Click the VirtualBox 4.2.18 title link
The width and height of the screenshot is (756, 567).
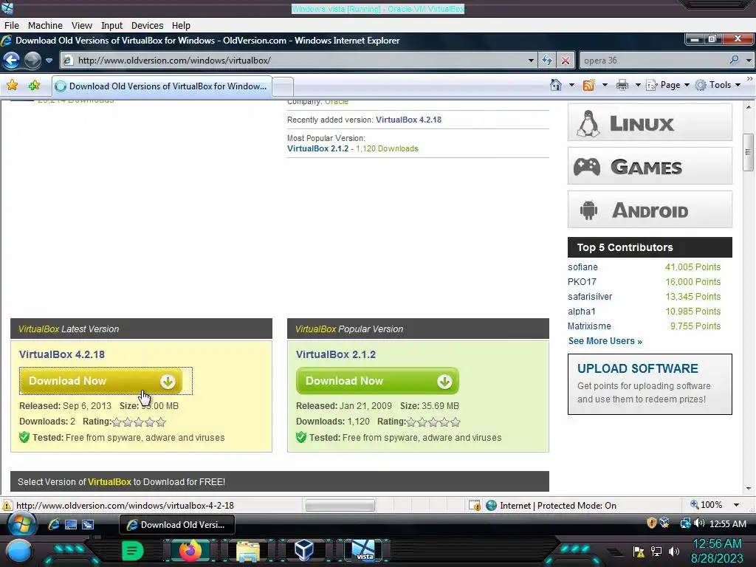tap(62, 354)
